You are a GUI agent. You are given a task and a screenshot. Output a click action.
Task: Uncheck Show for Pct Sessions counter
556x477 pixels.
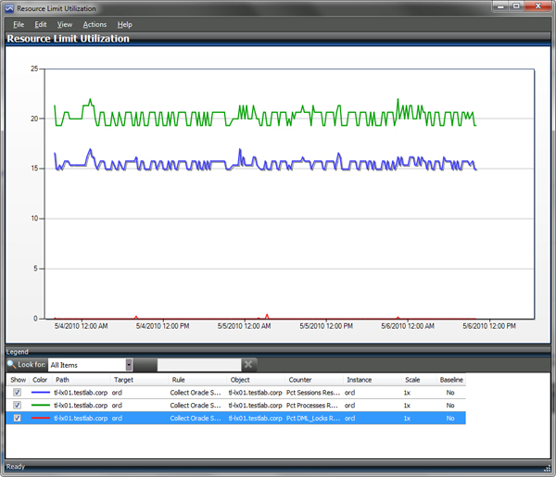pyautogui.click(x=17, y=393)
